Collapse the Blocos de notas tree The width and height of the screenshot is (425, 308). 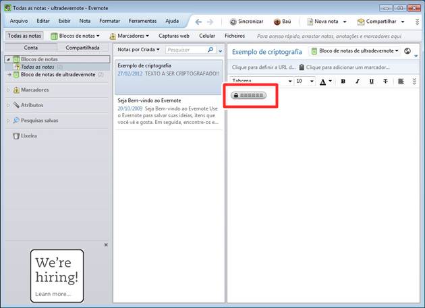(8, 59)
